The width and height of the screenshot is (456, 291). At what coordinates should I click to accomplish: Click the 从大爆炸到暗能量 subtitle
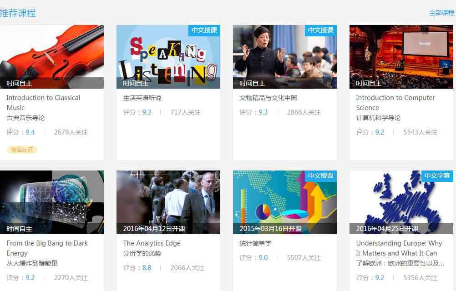tap(32, 263)
